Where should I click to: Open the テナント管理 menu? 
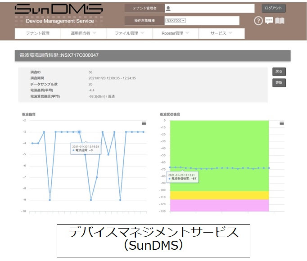38,33
